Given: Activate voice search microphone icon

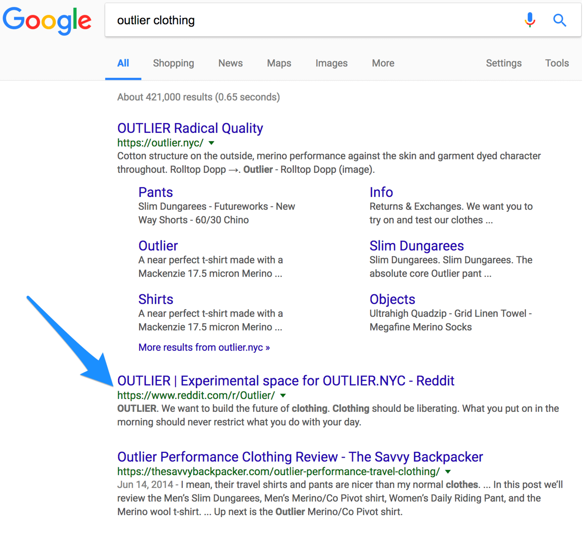Looking at the screenshot, I should [530, 20].
